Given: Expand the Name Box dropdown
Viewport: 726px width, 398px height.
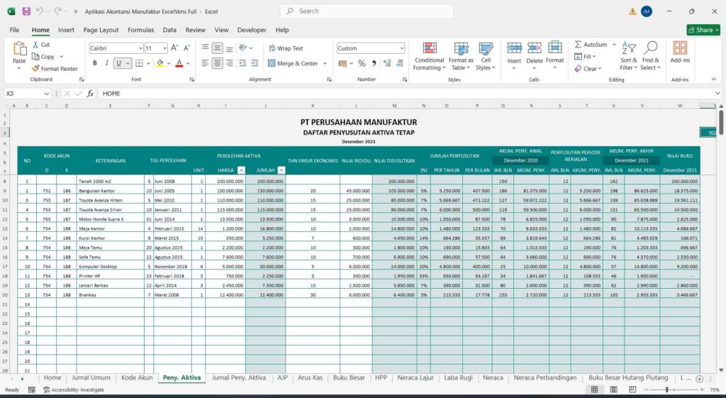Looking at the screenshot, I should 46,94.
